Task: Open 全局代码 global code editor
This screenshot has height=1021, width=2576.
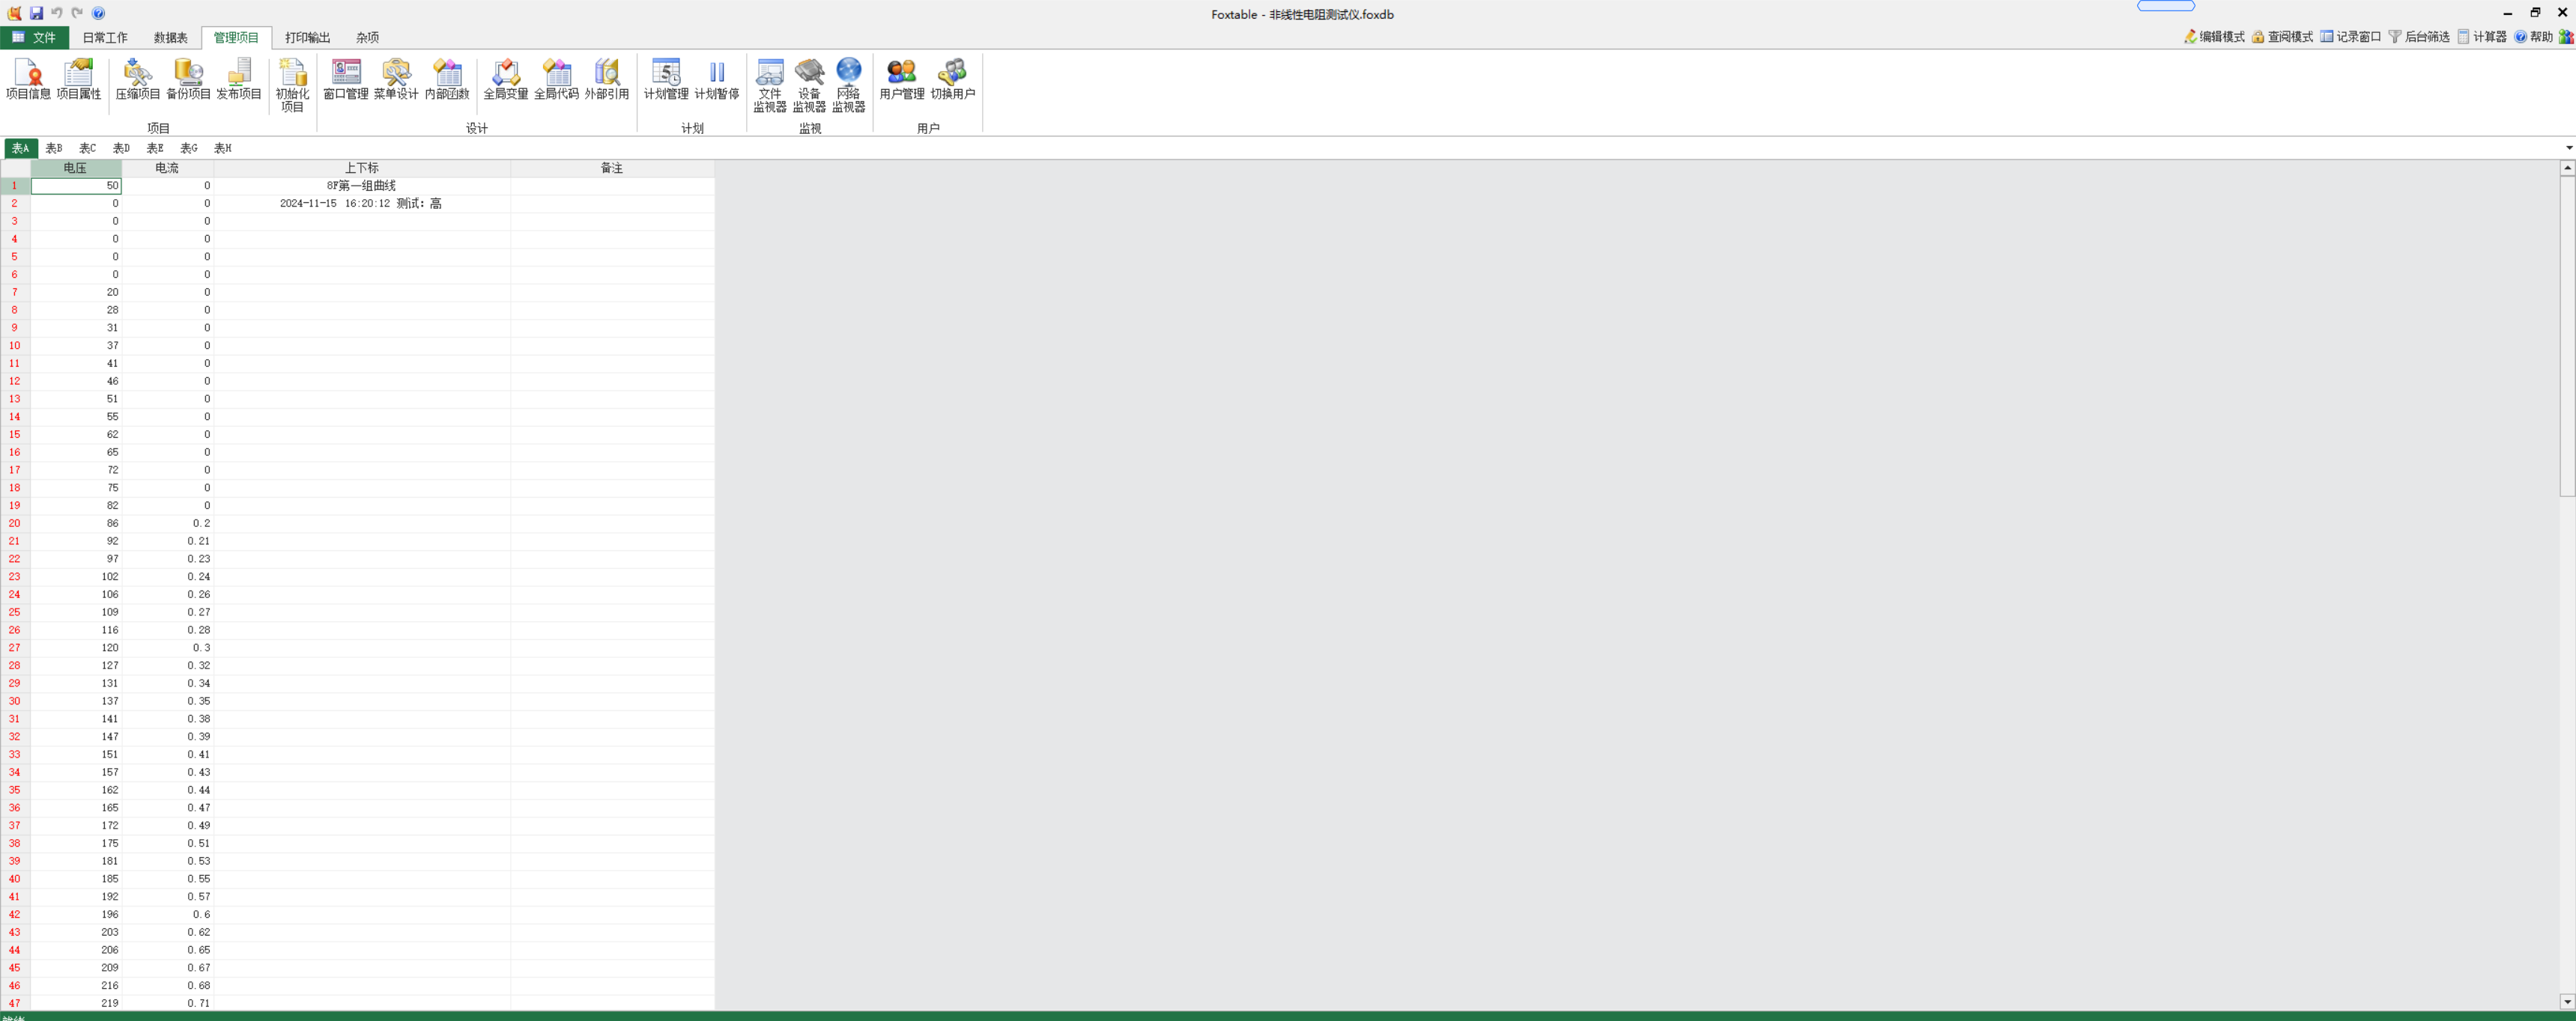Action: point(556,79)
